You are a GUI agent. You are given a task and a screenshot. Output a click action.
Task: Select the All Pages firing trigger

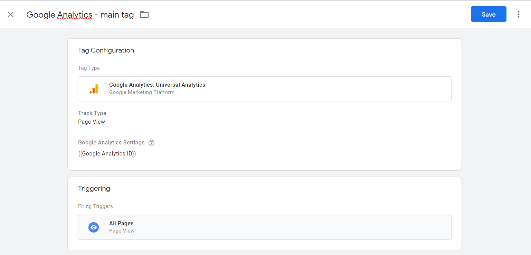pos(264,227)
